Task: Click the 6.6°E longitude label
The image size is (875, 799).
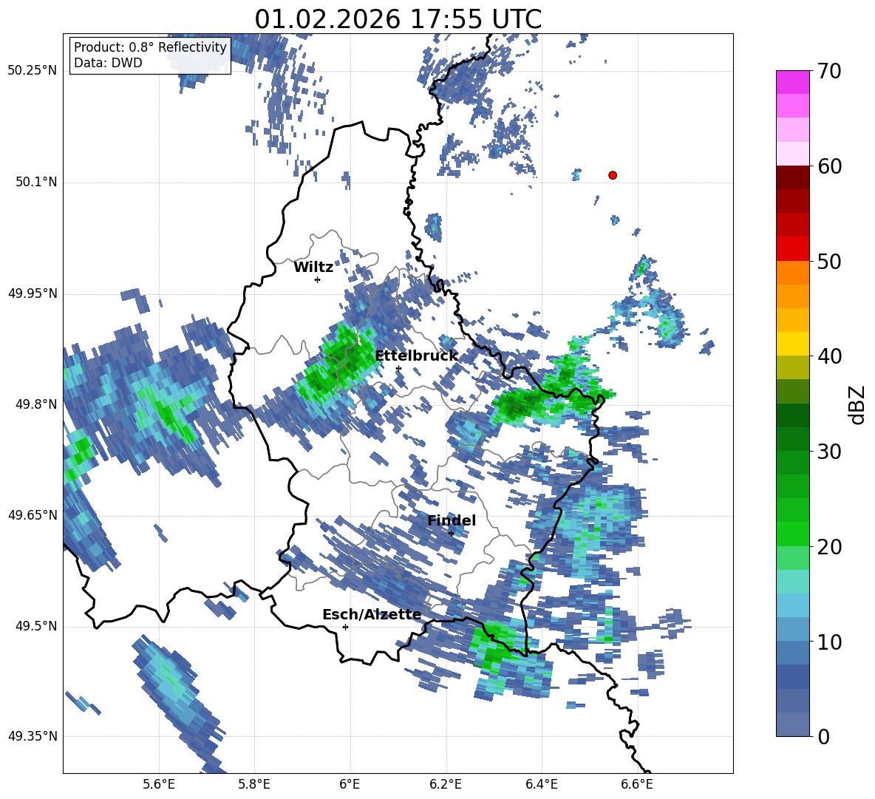Action: [x=637, y=784]
